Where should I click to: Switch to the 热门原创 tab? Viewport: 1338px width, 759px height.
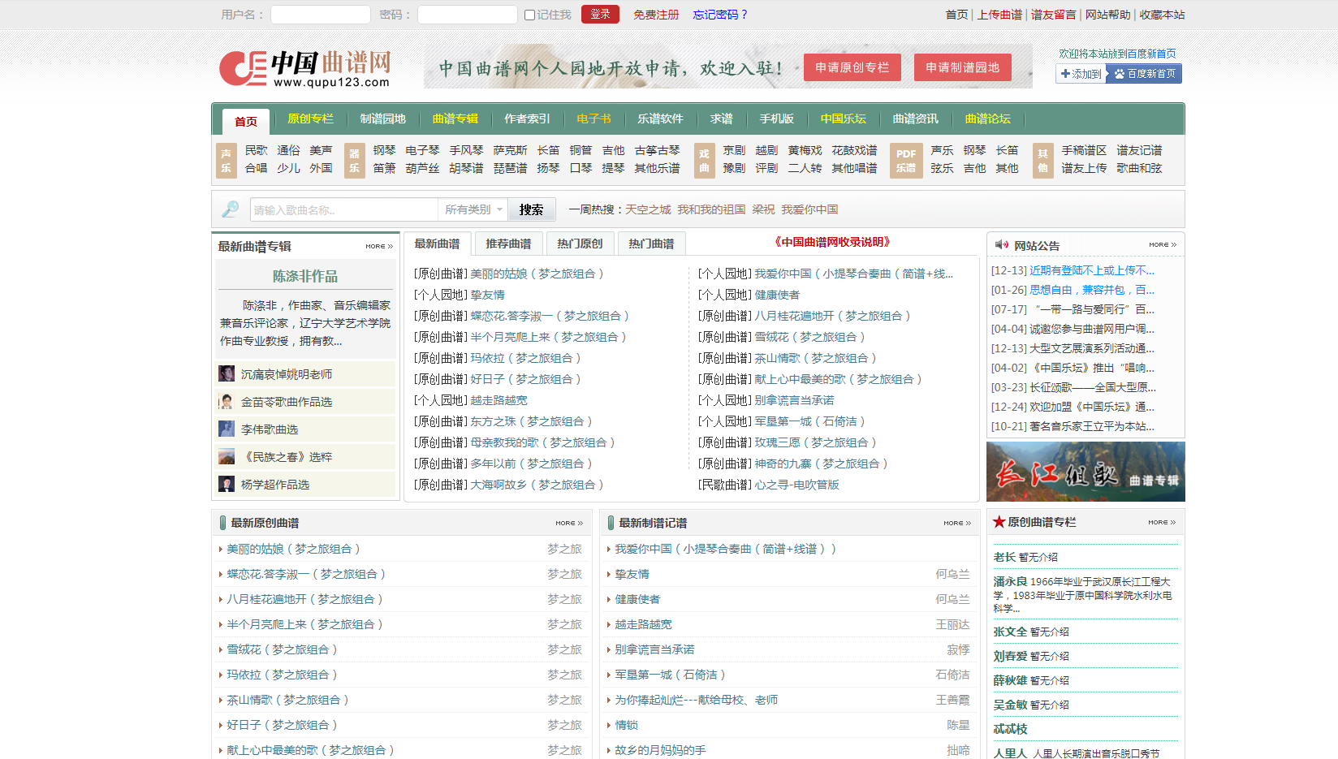[x=580, y=244]
